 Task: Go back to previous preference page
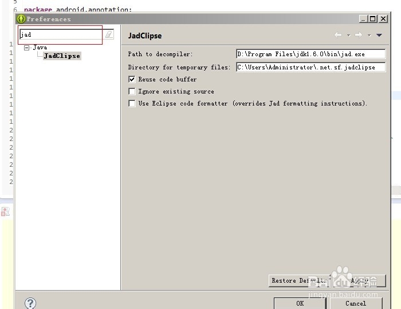pyautogui.click(x=338, y=35)
